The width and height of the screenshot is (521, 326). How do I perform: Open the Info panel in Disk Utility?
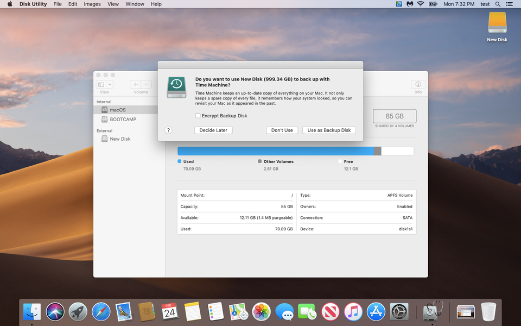click(x=418, y=85)
